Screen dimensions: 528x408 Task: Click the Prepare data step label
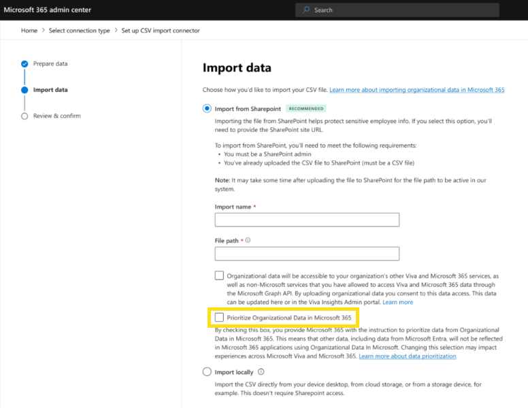click(50, 64)
